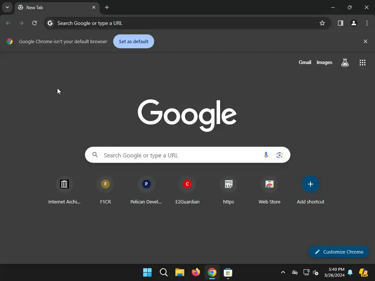The image size is (375, 281).
Task: Click the Google search box
Action: click(187, 155)
